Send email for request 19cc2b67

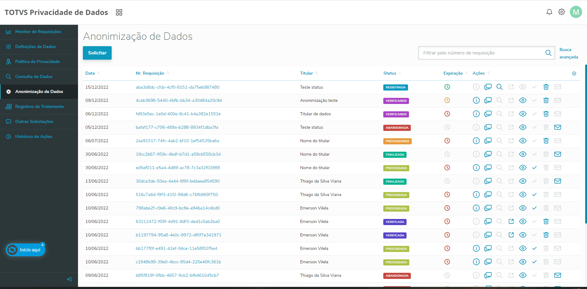[558, 154]
